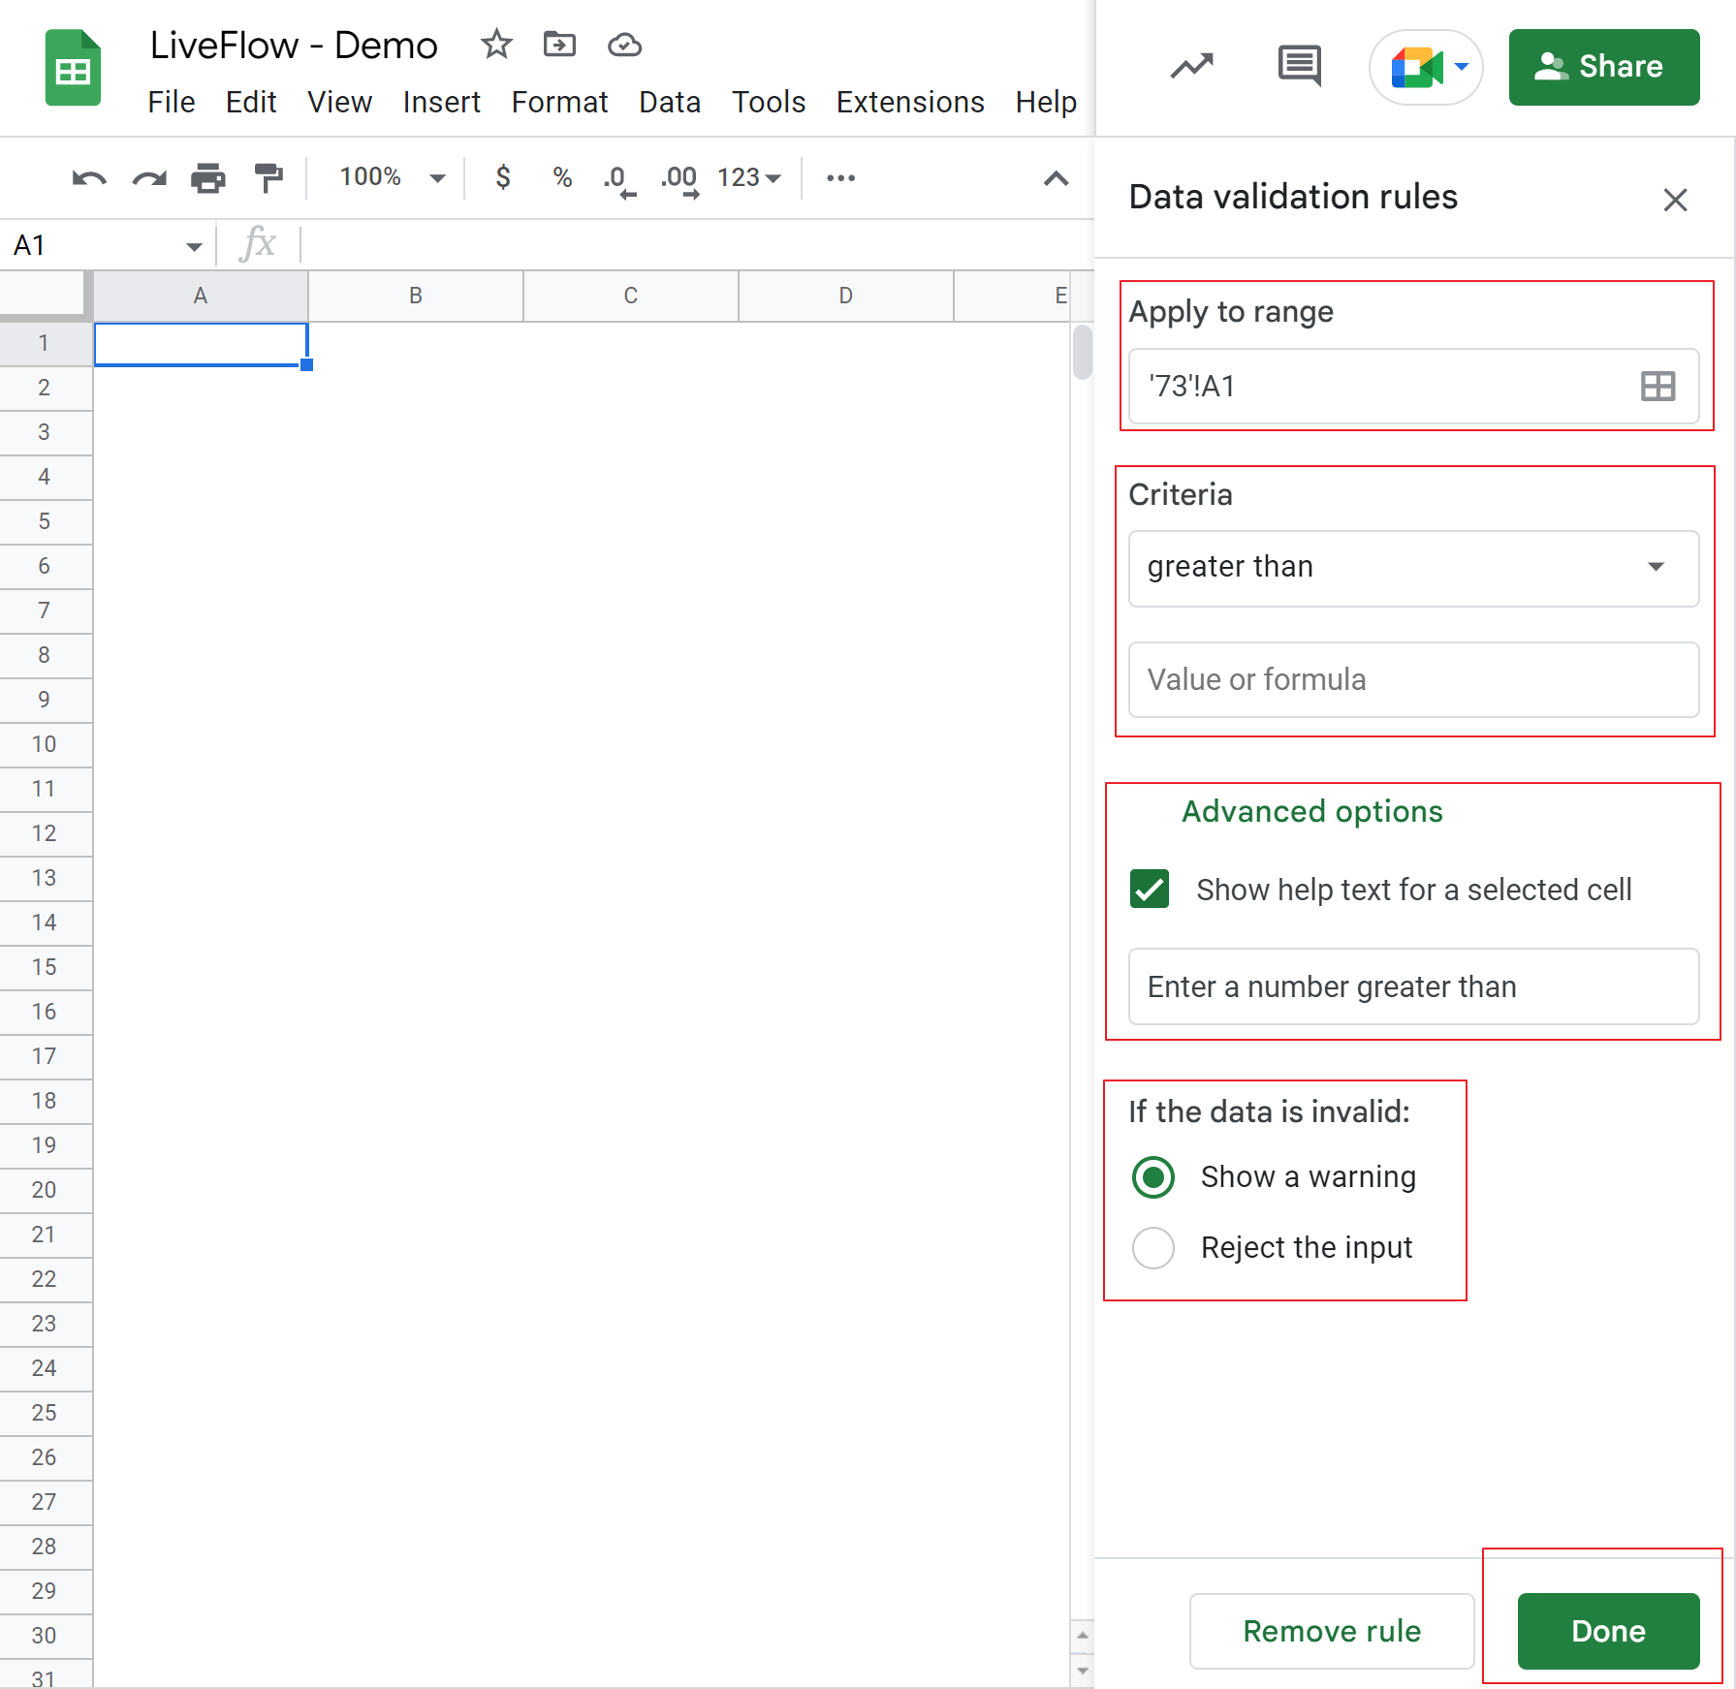The width and height of the screenshot is (1736, 1689).
Task: Format selection as percent
Action: coord(561,177)
